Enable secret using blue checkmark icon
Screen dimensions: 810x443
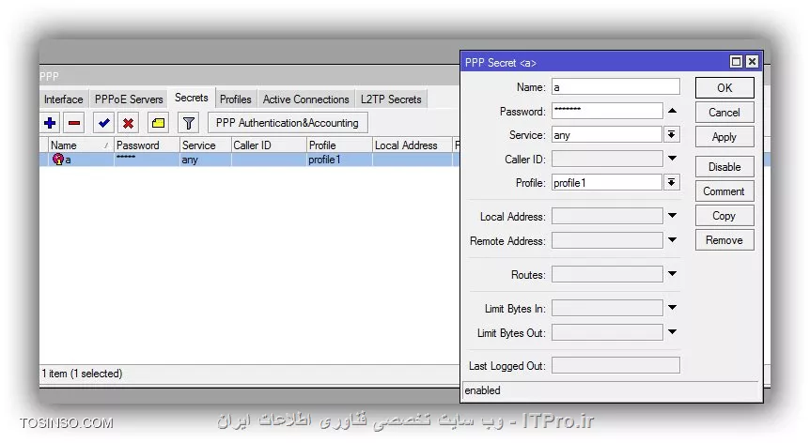tap(103, 123)
